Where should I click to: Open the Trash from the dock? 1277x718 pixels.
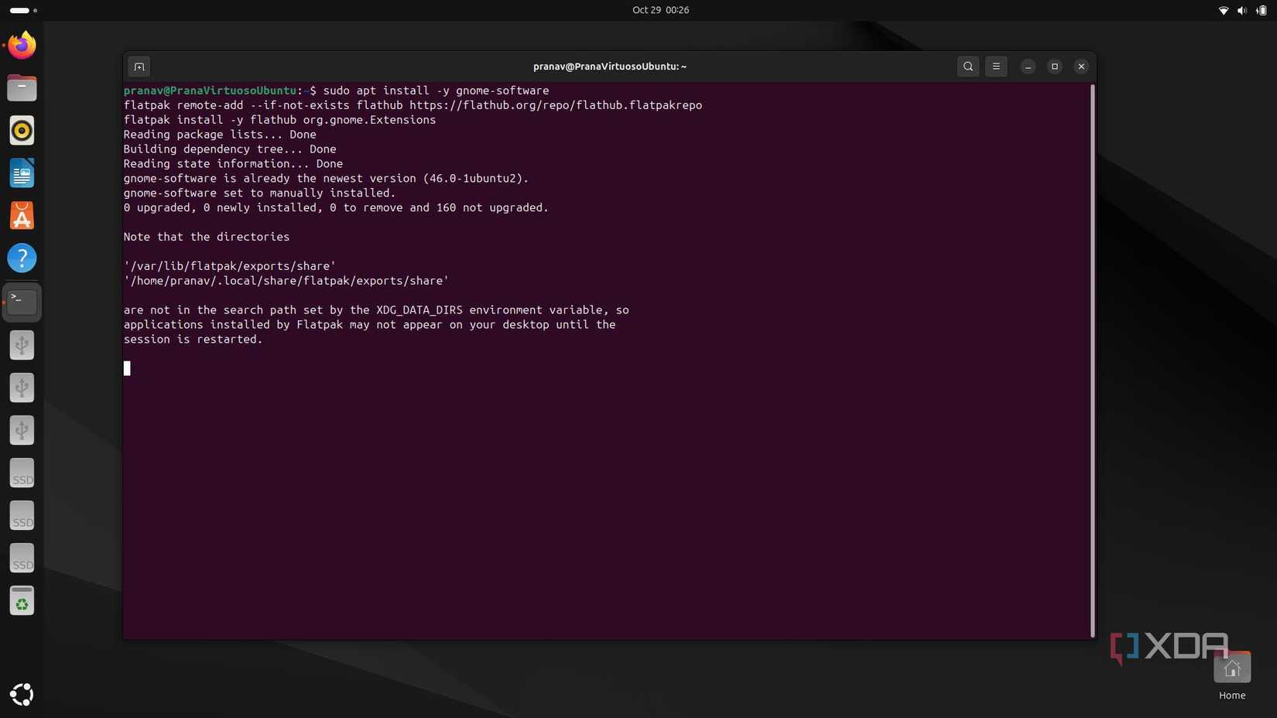[x=21, y=600]
